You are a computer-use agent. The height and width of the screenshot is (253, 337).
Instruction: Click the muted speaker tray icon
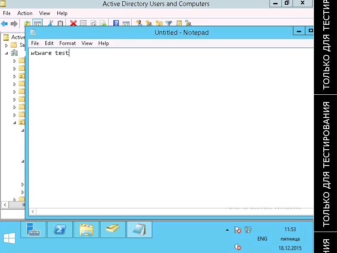(x=238, y=247)
